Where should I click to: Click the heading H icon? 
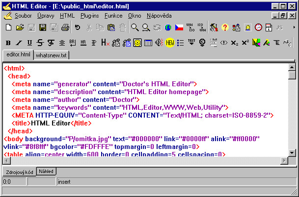[x=105, y=43]
